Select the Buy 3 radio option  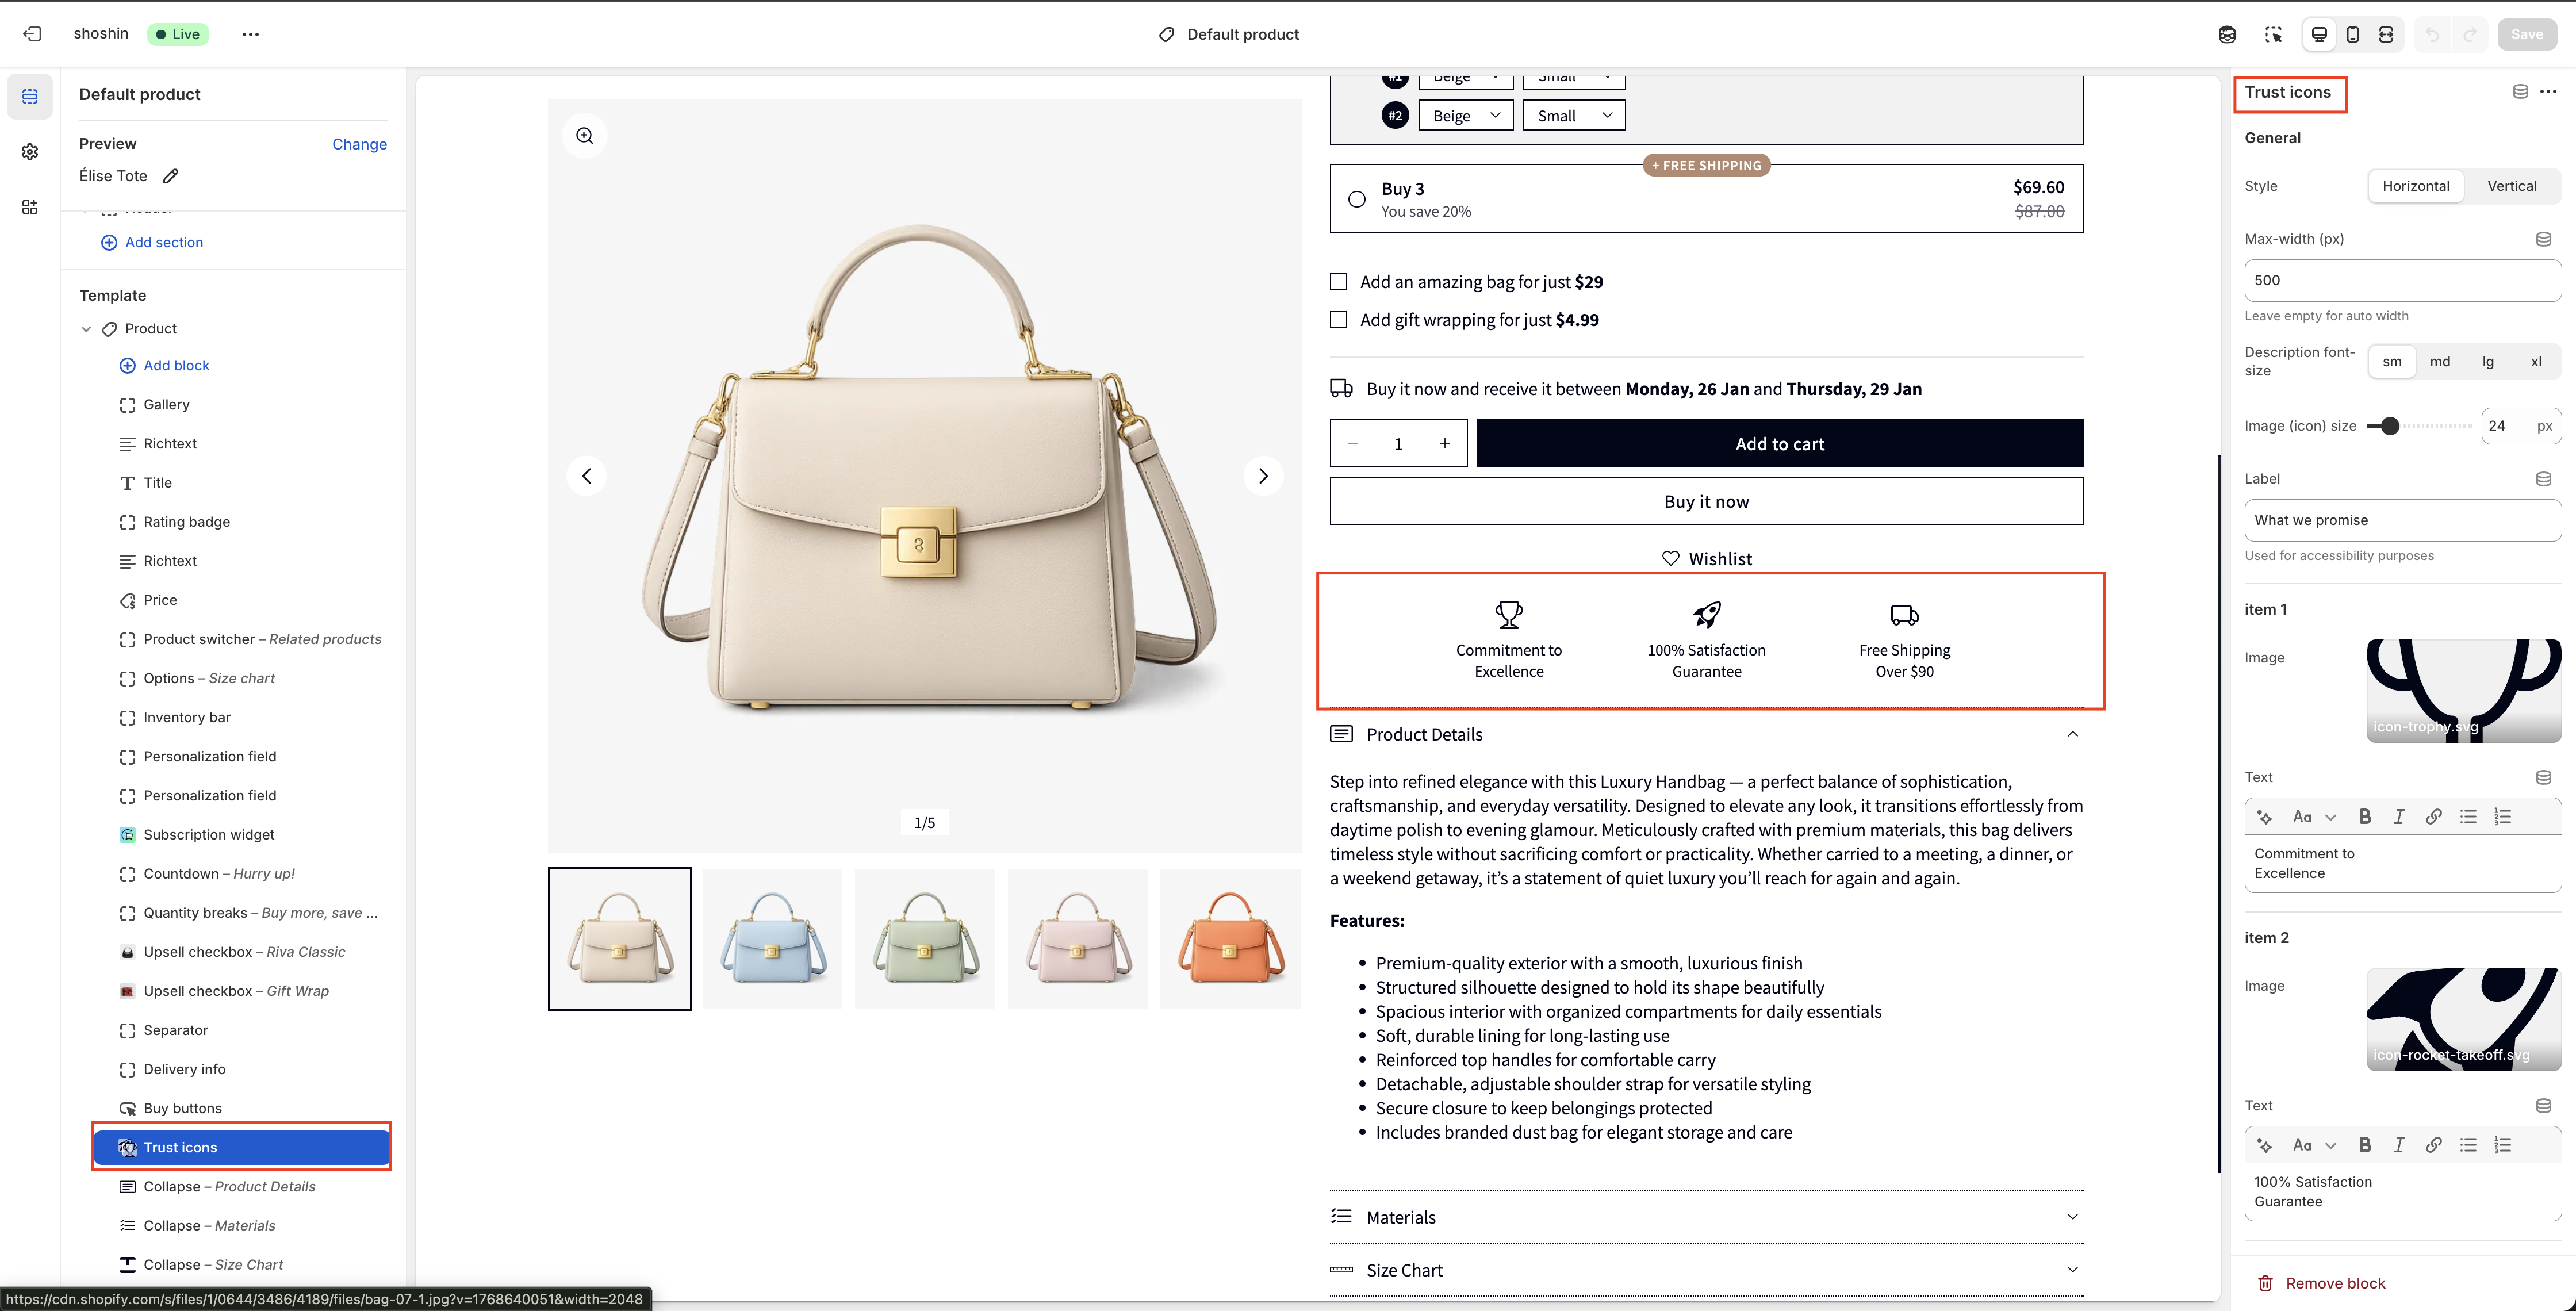coord(1356,199)
